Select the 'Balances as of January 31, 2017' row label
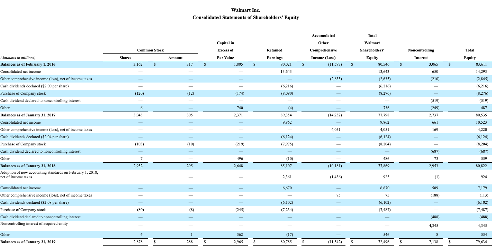 (x=28, y=115)
